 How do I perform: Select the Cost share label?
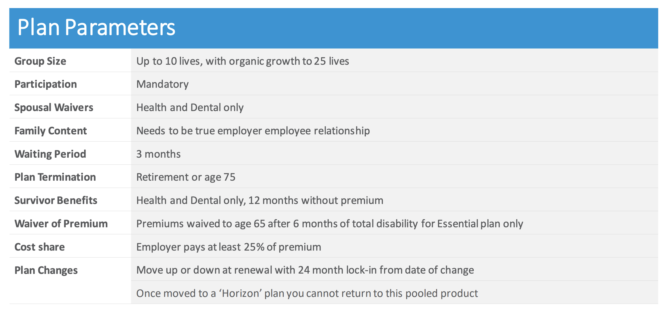tap(40, 247)
